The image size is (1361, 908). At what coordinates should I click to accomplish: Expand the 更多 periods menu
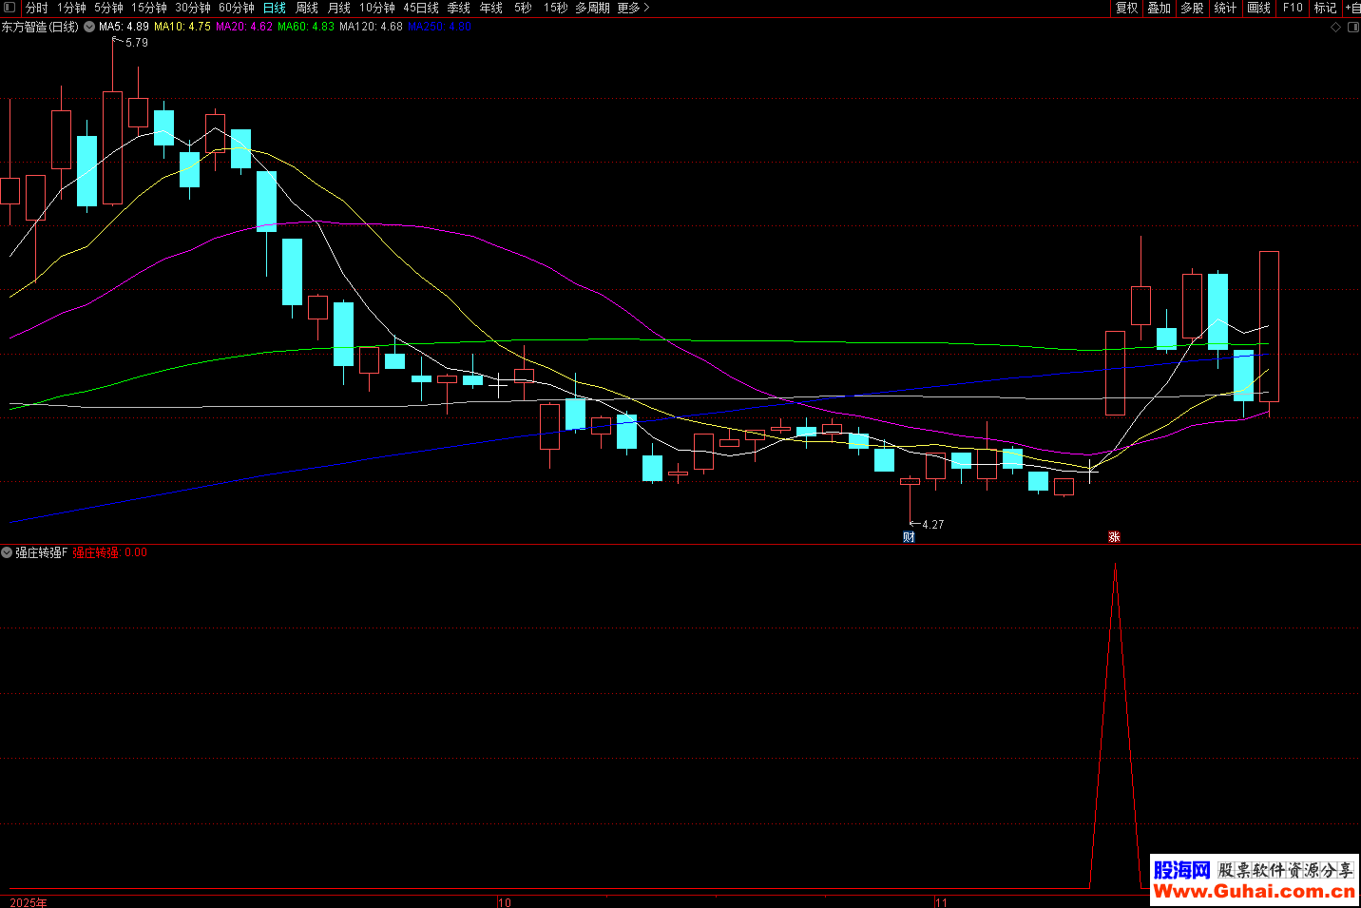(x=633, y=8)
